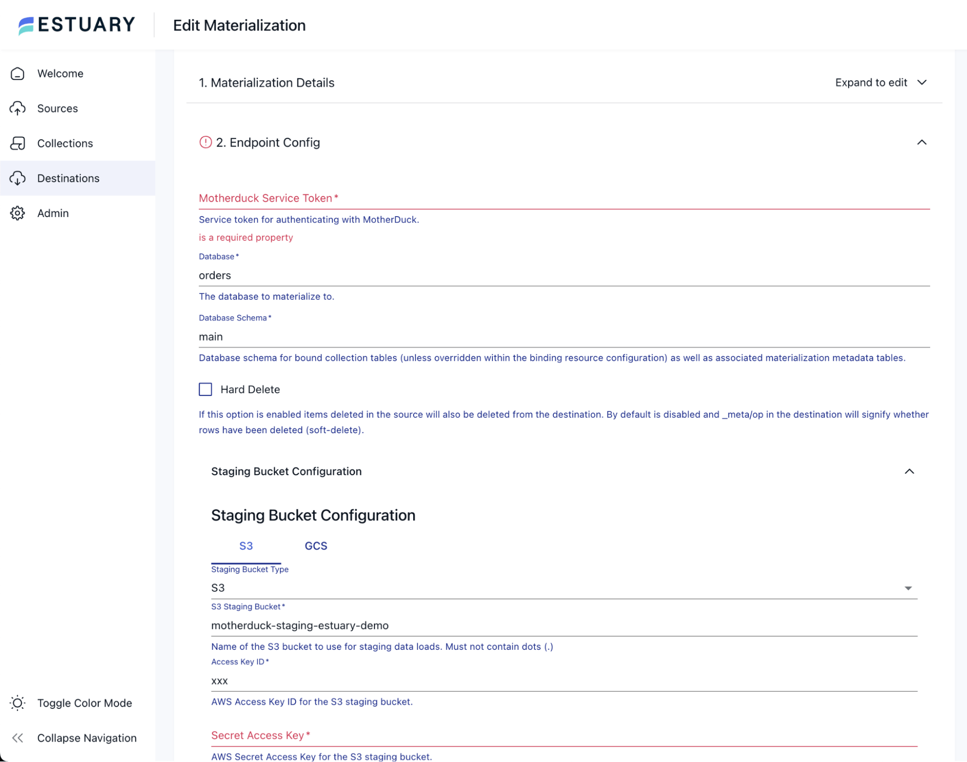Viewport: 967px width, 762px height.
Task: Click the Hard Delete label text
Action: coord(250,390)
